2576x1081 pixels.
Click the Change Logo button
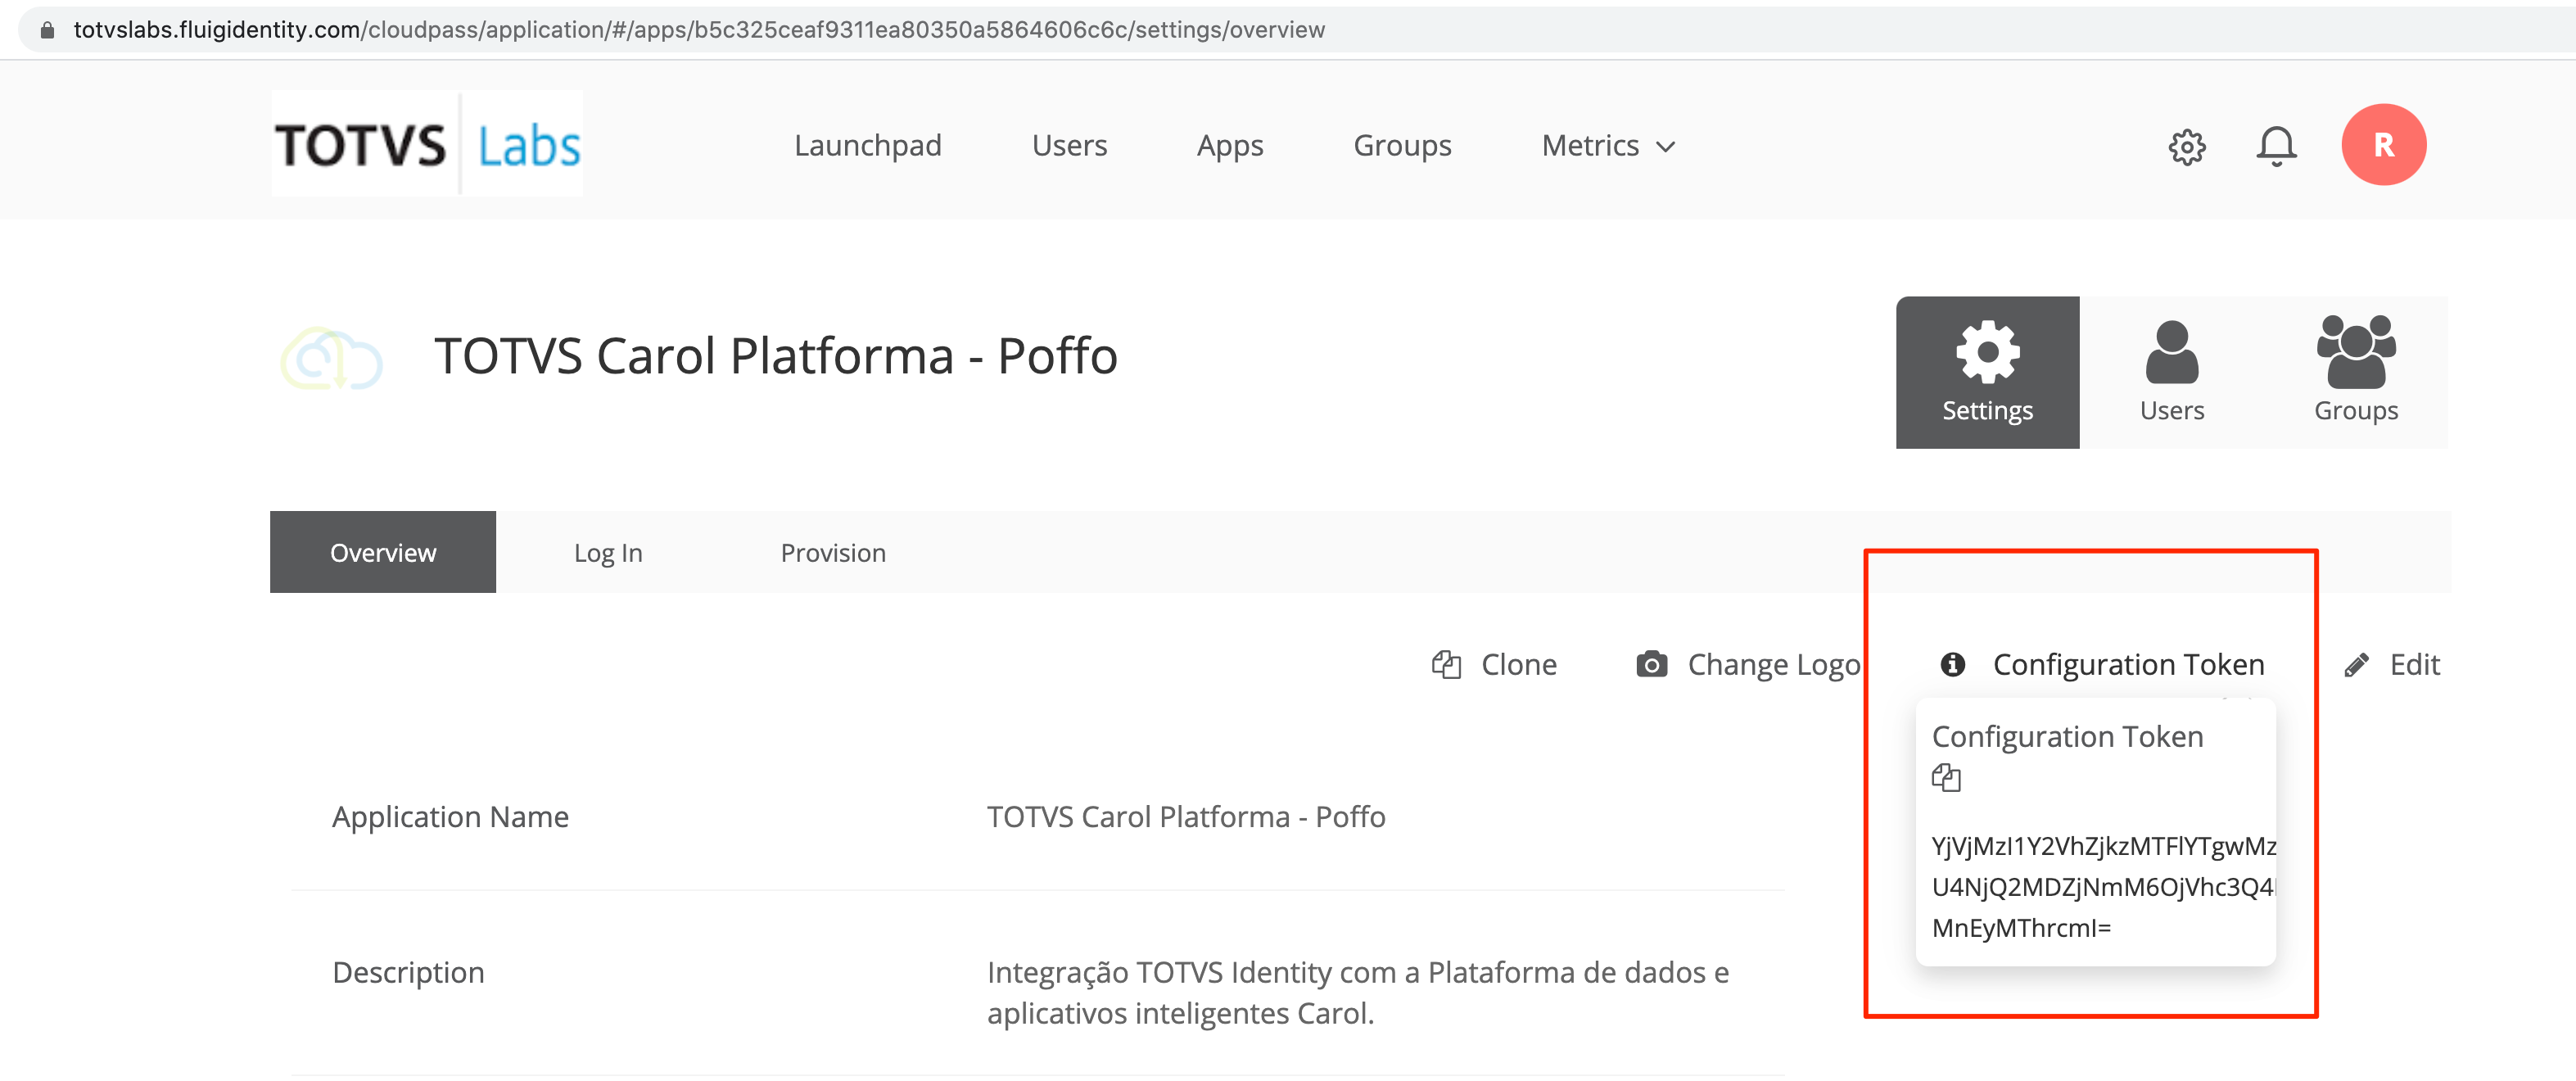click(x=1748, y=664)
